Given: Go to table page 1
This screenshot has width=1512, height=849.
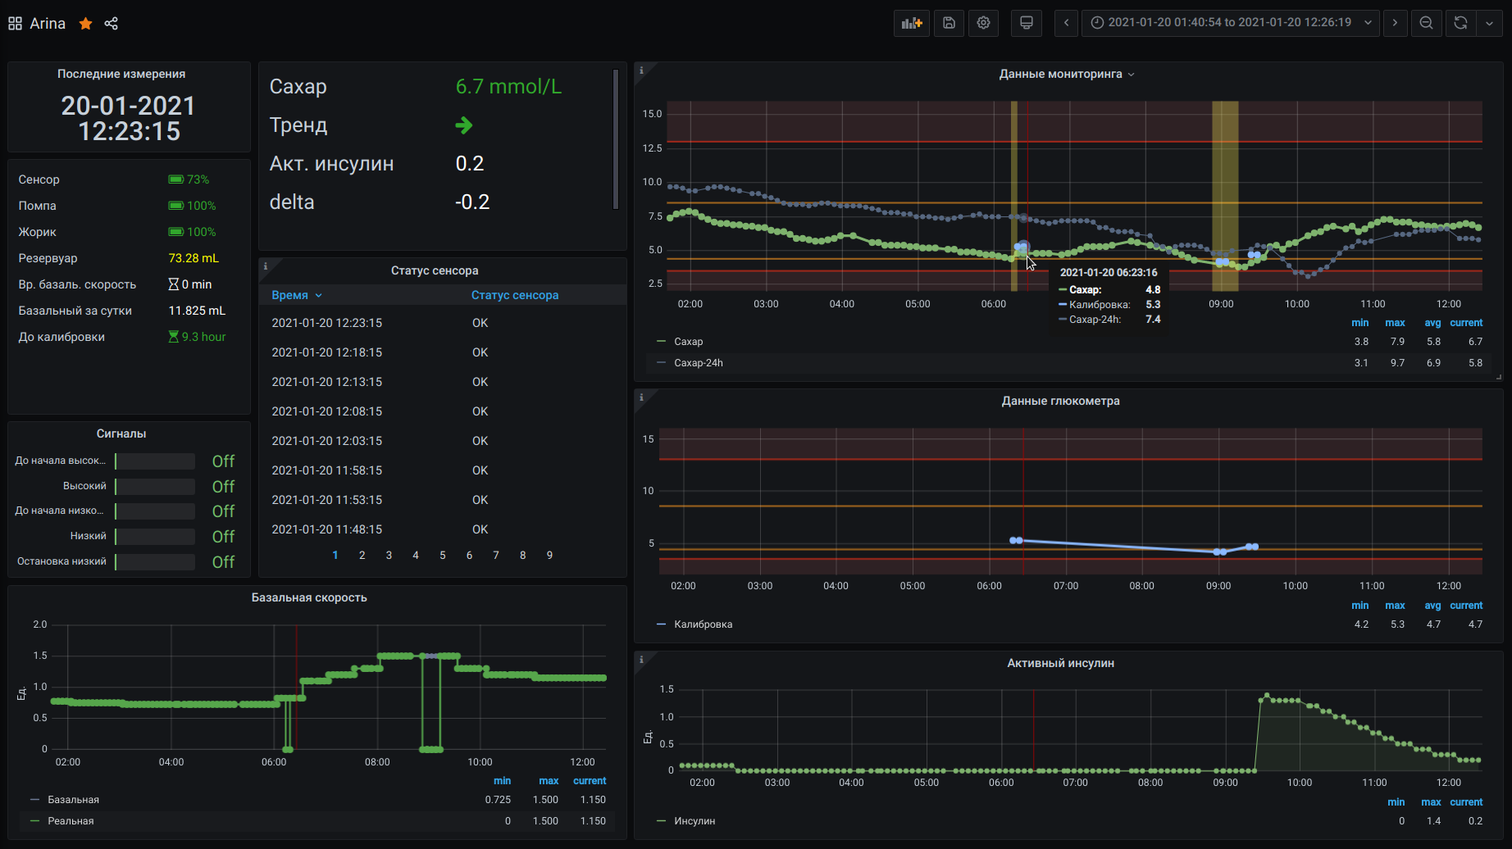Looking at the screenshot, I should point(335,556).
